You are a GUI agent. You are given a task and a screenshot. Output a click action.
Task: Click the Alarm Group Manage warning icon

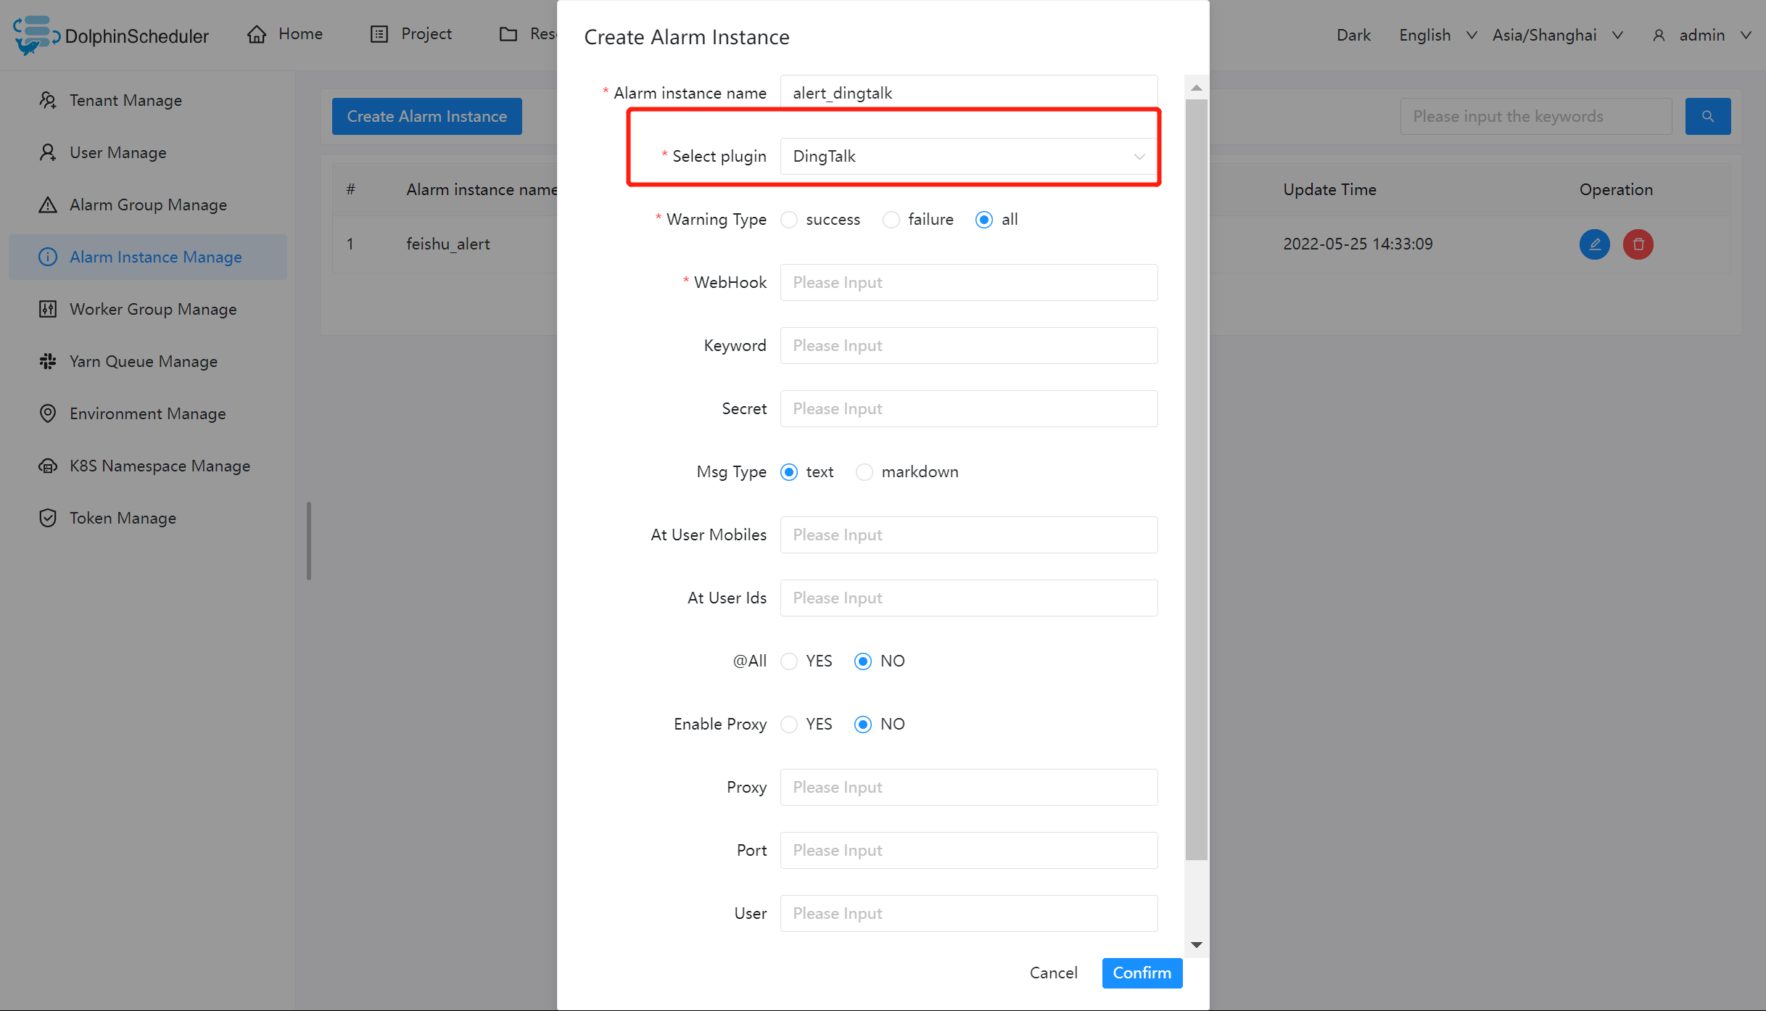48,205
